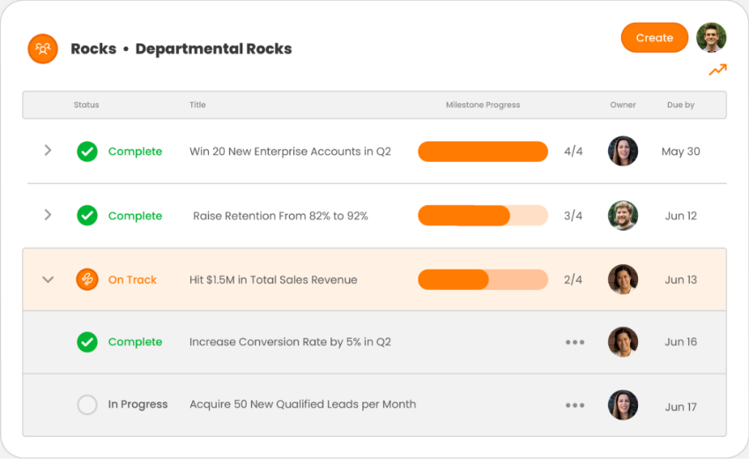The height and width of the screenshot is (459, 749).
Task: Open the Increase Conversion Rate by 5% title
Action: tap(290, 342)
